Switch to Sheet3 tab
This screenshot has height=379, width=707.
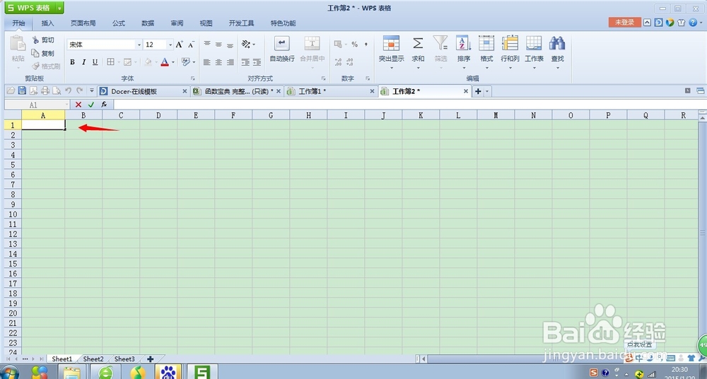pyautogui.click(x=124, y=359)
